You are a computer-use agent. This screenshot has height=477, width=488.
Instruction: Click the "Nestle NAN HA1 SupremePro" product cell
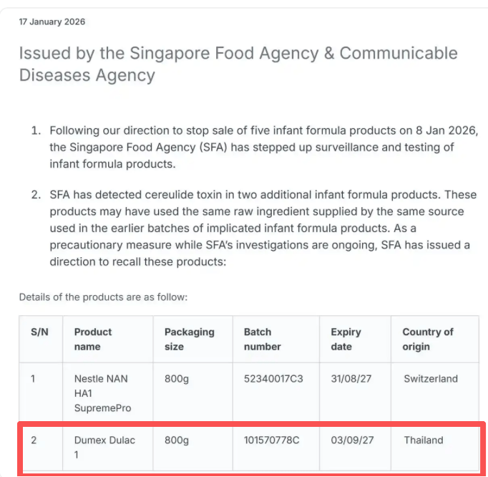pyautogui.click(x=102, y=393)
